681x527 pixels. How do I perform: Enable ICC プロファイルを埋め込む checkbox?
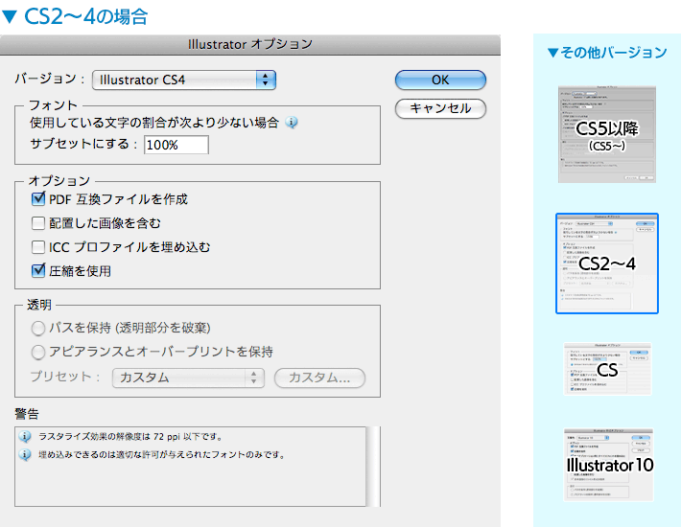[x=38, y=247]
